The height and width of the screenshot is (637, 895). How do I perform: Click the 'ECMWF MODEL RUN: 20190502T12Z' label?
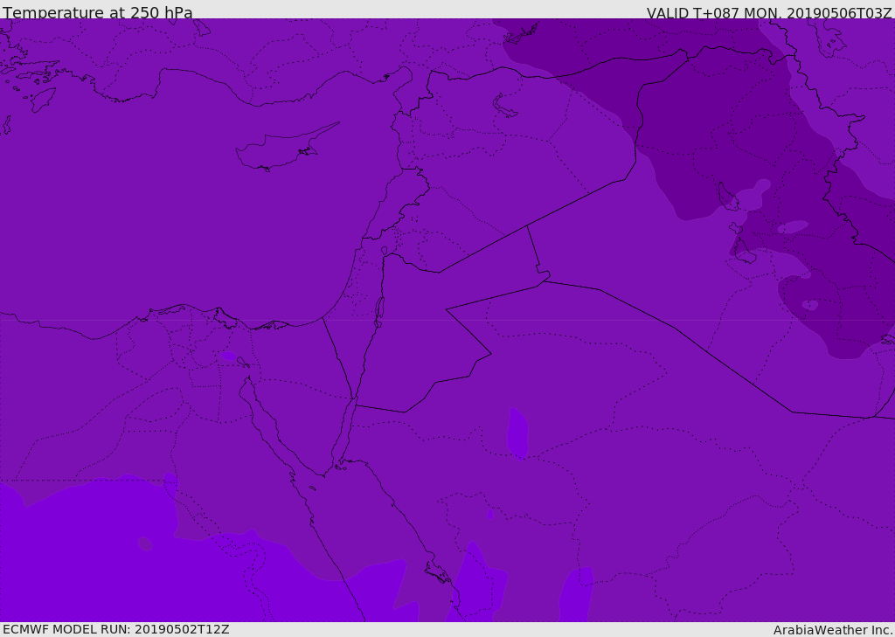click(x=116, y=629)
